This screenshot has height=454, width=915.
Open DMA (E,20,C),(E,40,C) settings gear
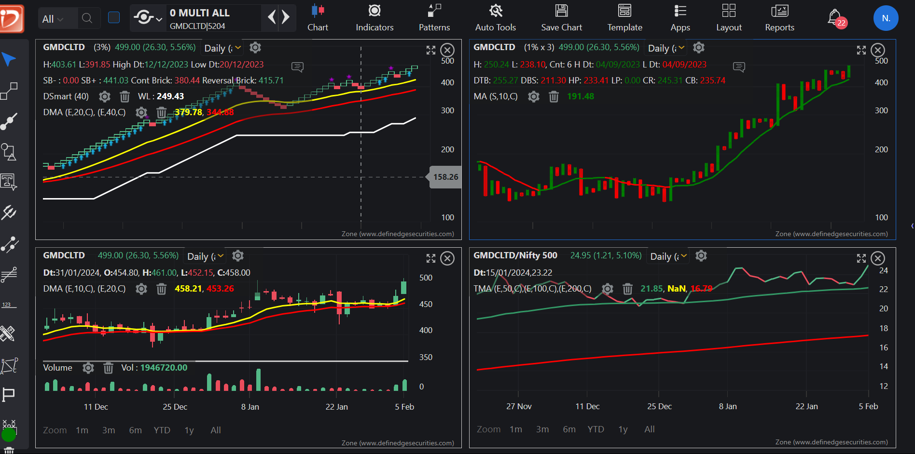tap(141, 113)
